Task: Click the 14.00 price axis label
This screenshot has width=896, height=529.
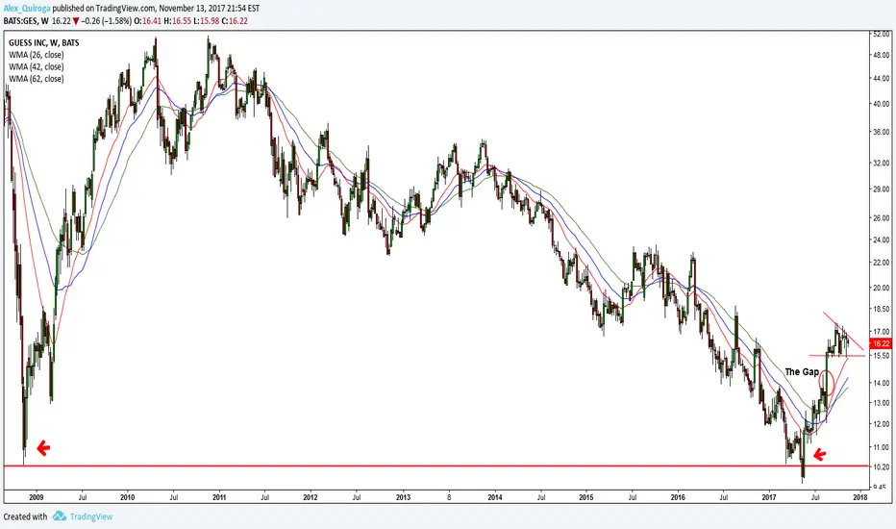Action: point(881,383)
